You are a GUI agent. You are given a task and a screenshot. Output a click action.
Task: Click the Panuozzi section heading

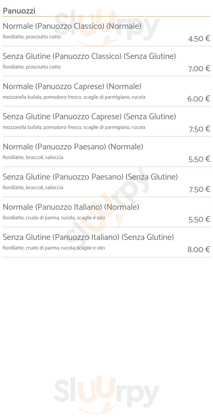coord(19,11)
